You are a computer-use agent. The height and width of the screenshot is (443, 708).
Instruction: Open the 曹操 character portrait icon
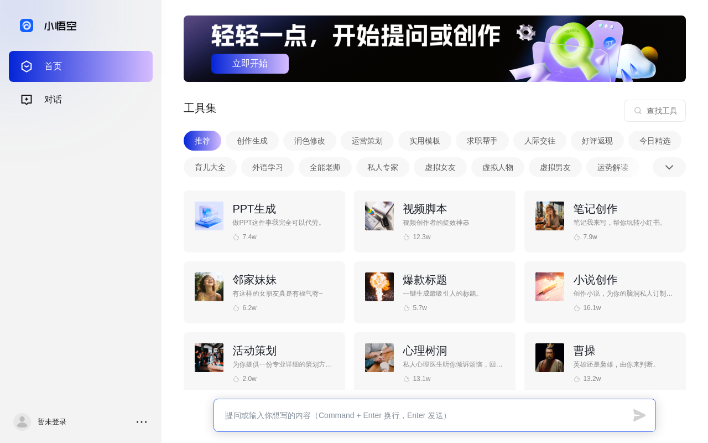pyautogui.click(x=550, y=358)
